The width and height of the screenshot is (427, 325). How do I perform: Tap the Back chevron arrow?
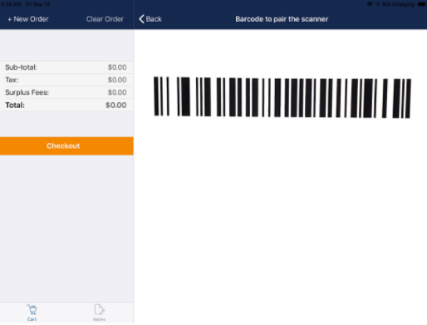(141, 19)
